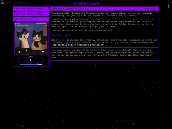172x129 pixels.
Task: Click the post date 2026/08/27
Action: pos(151,9)
